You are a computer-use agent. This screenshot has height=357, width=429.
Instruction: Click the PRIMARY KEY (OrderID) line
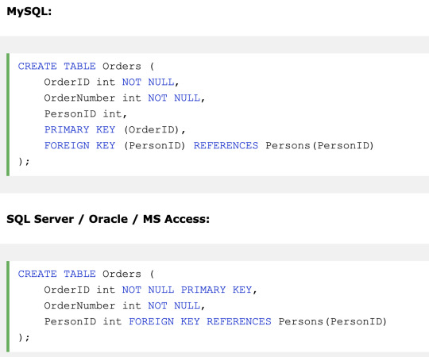tap(115, 130)
